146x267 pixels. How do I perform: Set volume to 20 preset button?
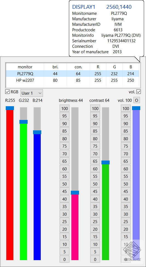126,229
